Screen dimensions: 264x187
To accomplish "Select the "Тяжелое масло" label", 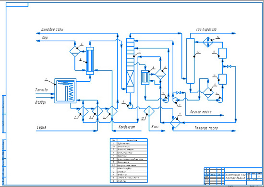I will point(206,128).
